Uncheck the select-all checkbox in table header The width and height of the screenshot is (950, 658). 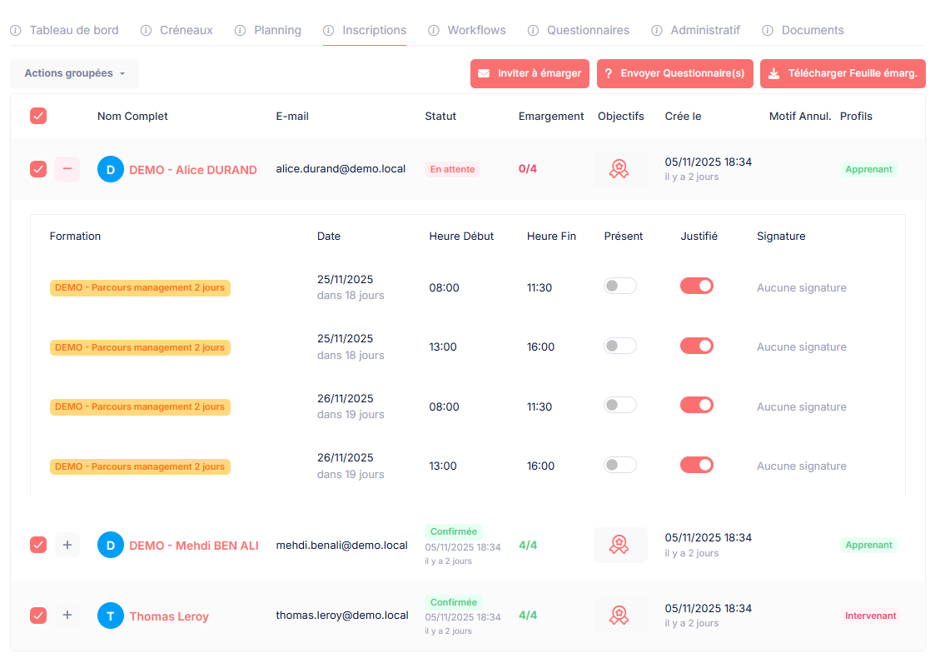click(x=38, y=117)
